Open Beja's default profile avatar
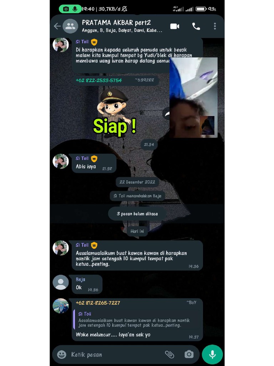Viewport: 274px width, 366px height. pos(61,282)
